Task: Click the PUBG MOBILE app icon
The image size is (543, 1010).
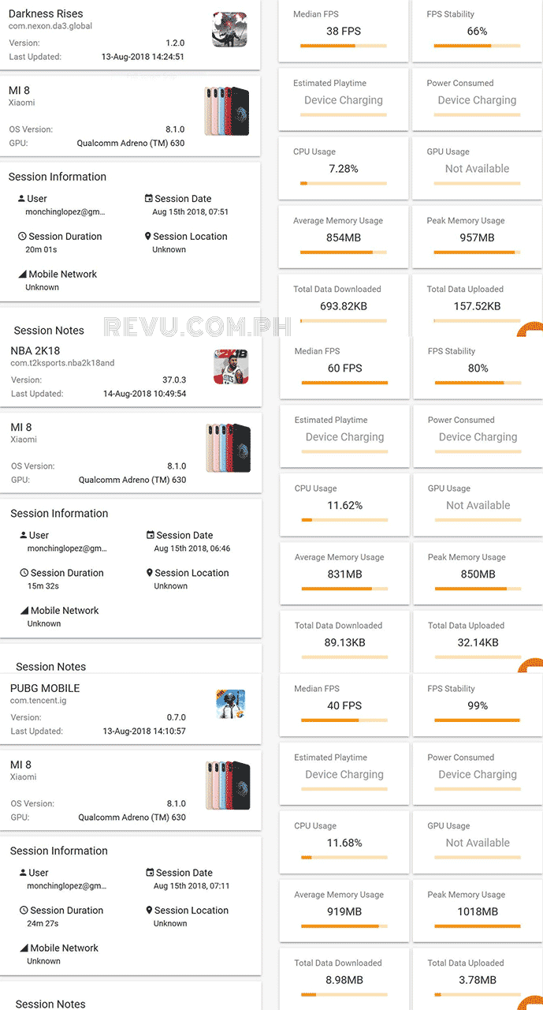Action: click(x=231, y=705)
